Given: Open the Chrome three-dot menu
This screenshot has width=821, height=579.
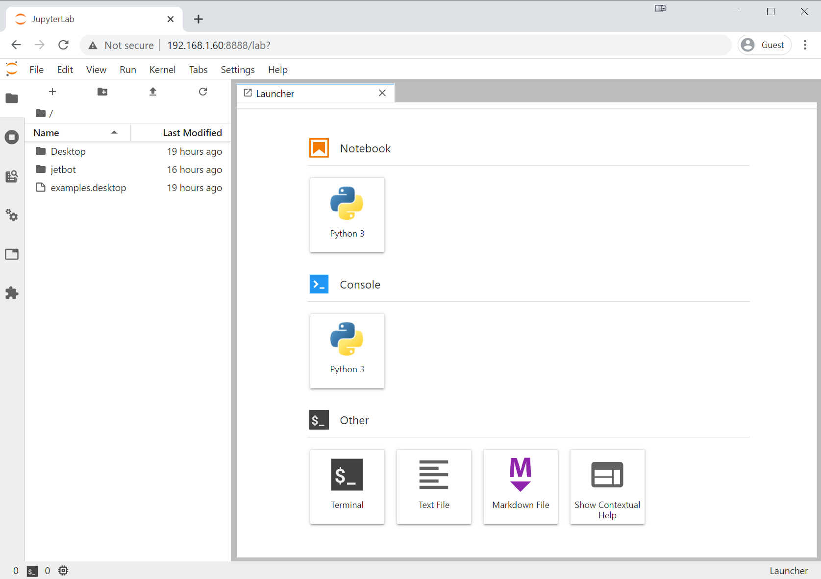Looking at the screenshot, I should coord(805,45).
